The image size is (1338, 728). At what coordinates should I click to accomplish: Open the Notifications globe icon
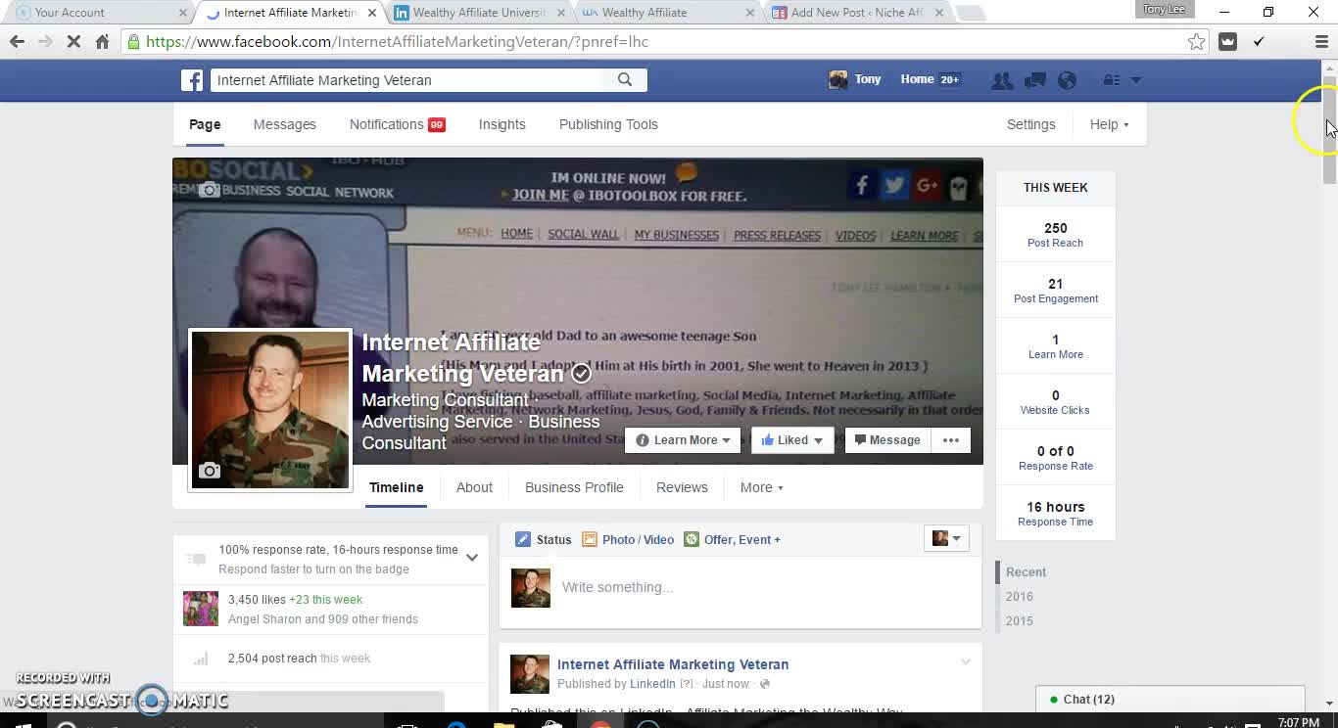pyautogui.click(x=1068, y=80)
